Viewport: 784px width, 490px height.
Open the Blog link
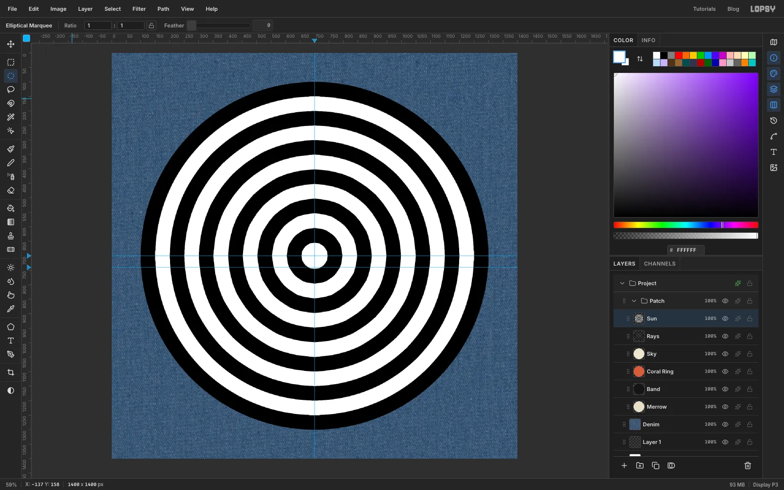tap(733, 9)
